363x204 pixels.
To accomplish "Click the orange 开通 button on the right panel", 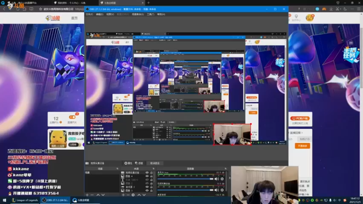I will point(302,146).
